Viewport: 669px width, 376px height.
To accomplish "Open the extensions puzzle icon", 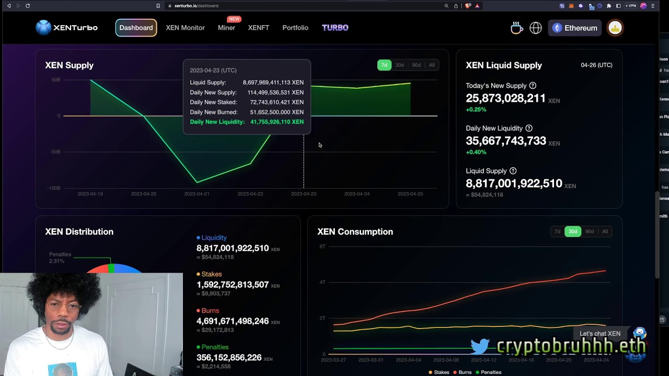I will (609, 6).
